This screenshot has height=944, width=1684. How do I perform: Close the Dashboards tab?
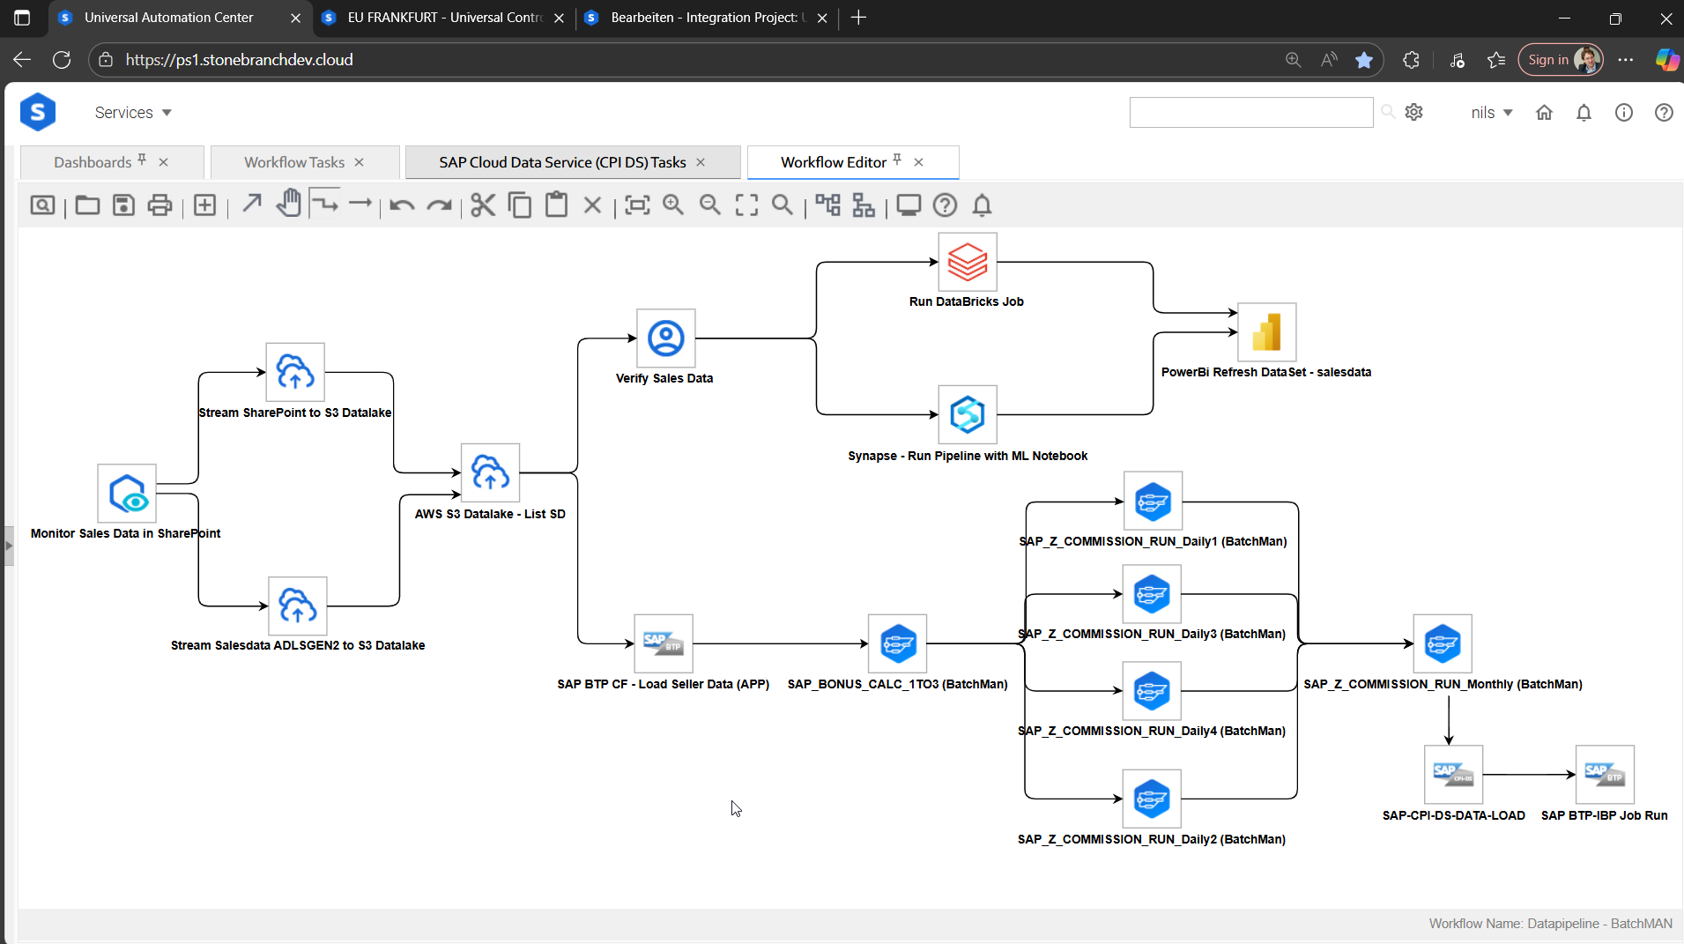coord(164,162)
